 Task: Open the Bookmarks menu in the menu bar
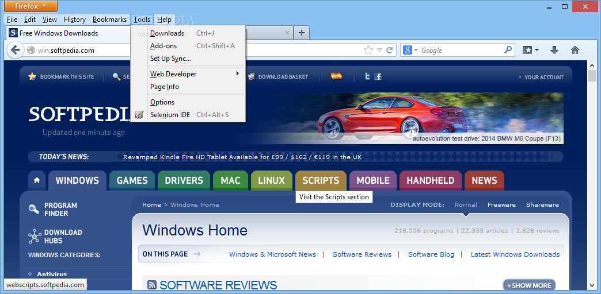109,20
